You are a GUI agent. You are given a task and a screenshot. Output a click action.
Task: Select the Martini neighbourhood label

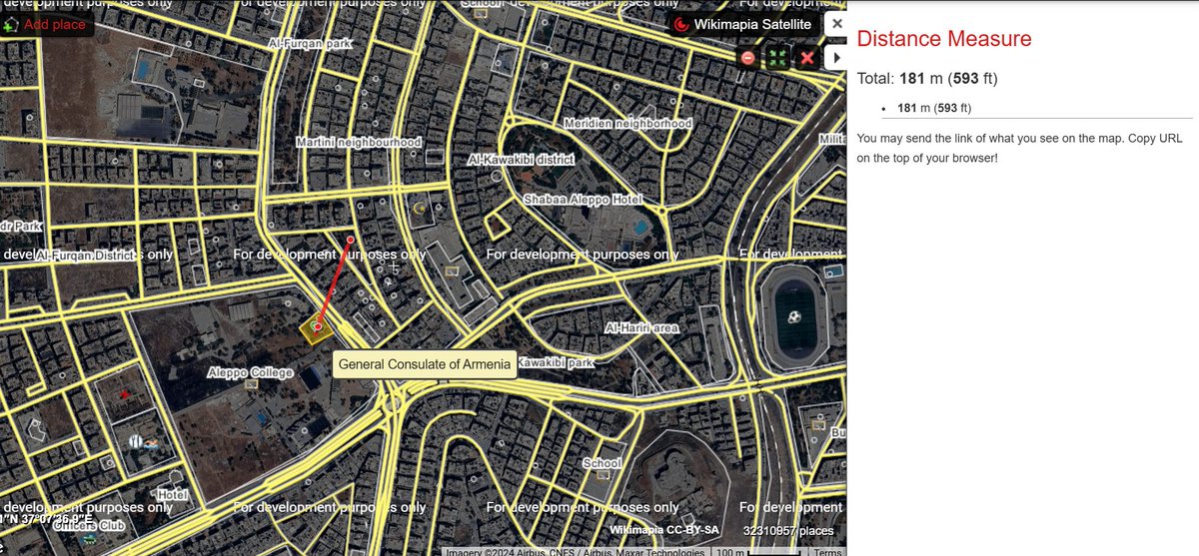pos(359,143)
